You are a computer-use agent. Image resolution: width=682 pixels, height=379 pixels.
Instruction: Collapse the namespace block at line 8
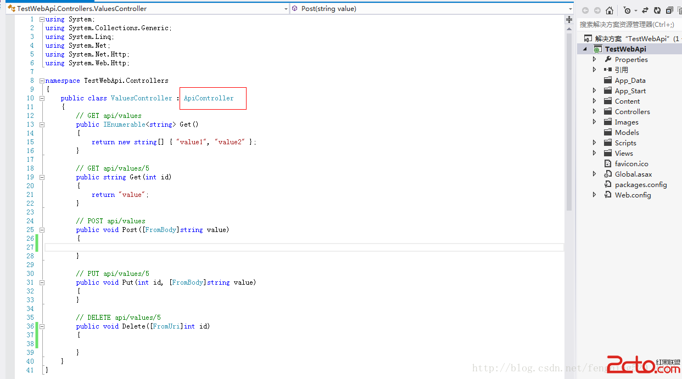[42, 81]
